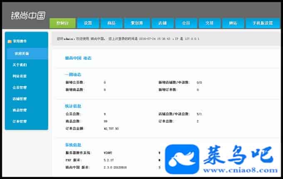This screenshot has width=283, height=179.
Task: Switch to the 设置 tab
Action: [88, 23]
